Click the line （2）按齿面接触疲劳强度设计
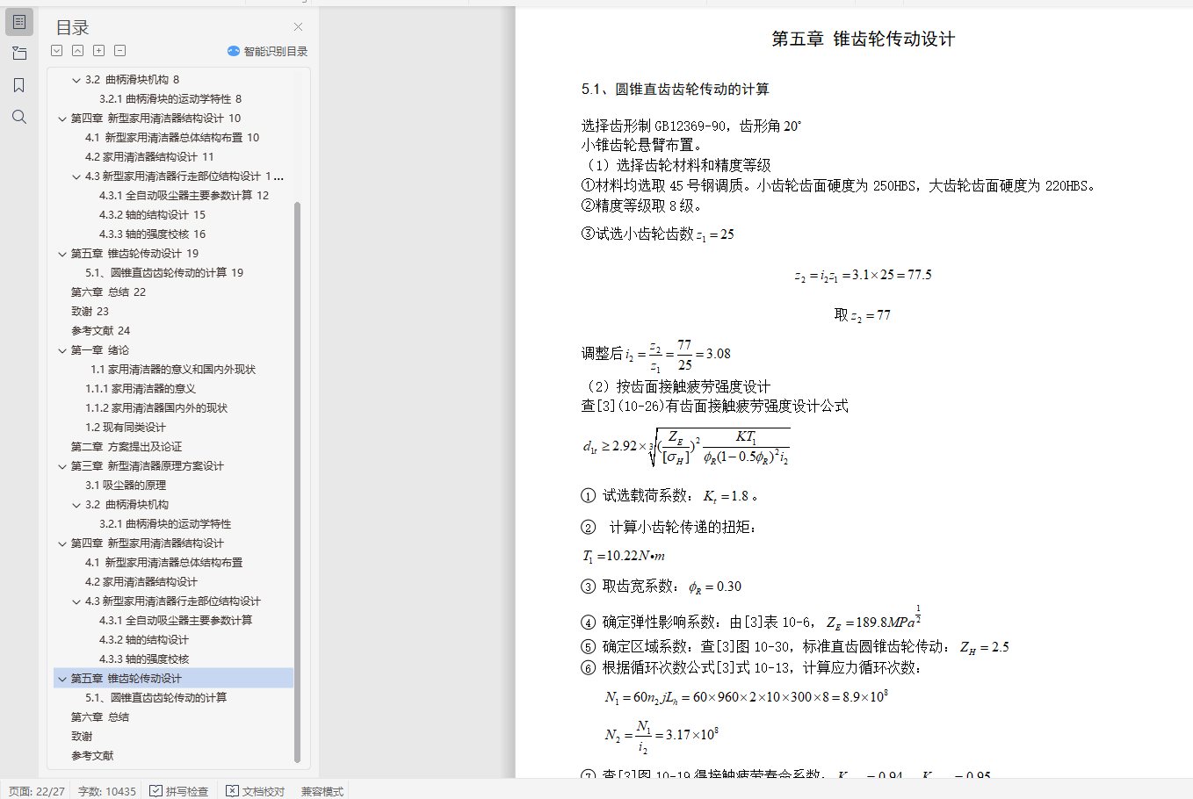Screen dimensions: 1193x799 676,387
